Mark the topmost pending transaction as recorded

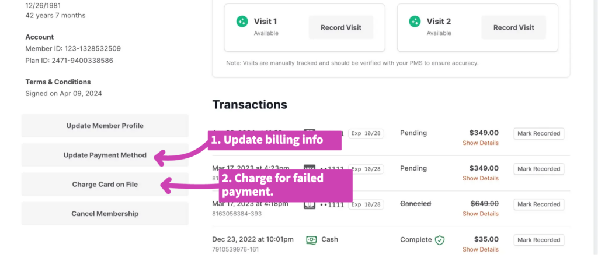coord(538,133)
